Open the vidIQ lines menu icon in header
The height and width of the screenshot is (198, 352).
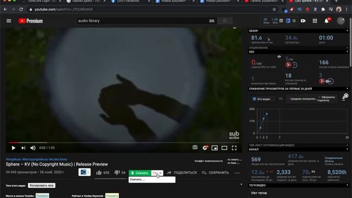294,21
